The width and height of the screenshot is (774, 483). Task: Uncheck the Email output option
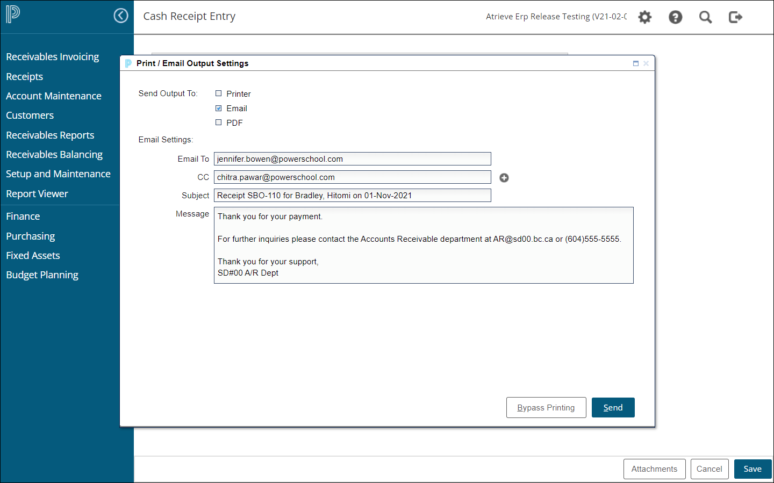pyautogui.click(x=218, y=108)
